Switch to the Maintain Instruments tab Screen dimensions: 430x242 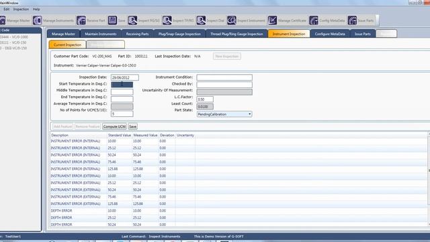(101, 34)
